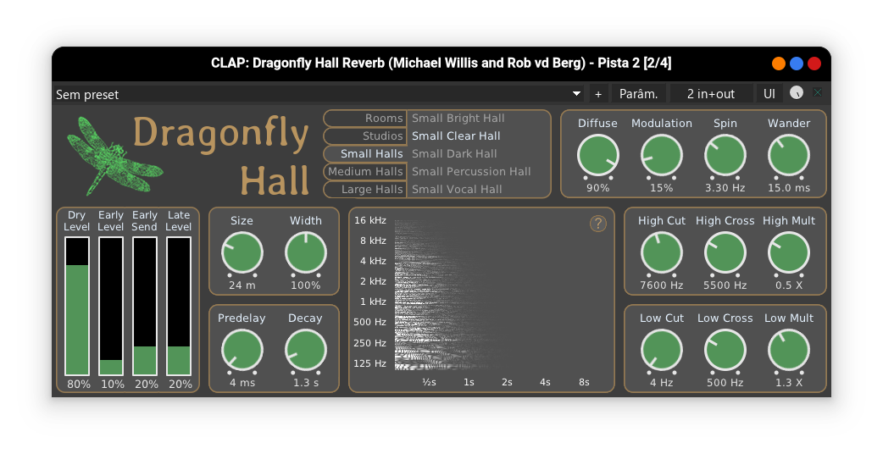
Task: Click the Modulation knob
Action: pyautogui.click(x=661, y=155)
